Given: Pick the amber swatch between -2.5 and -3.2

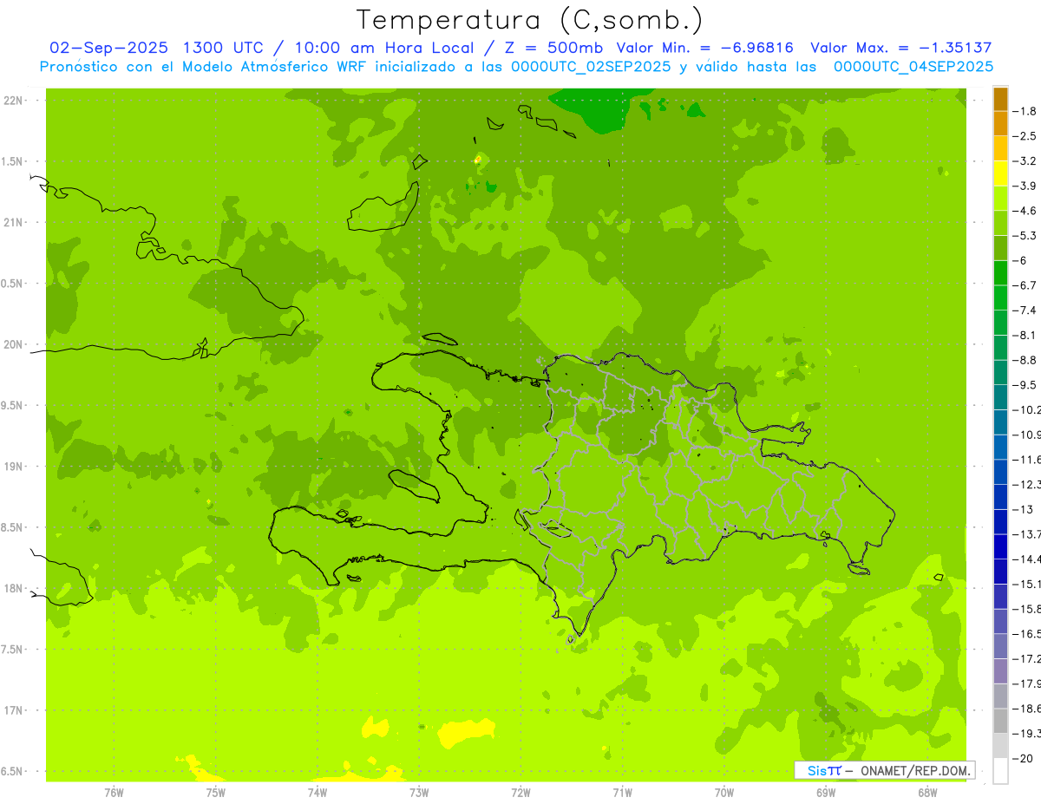Looking at the screenshot, I should coord(1000,148).
